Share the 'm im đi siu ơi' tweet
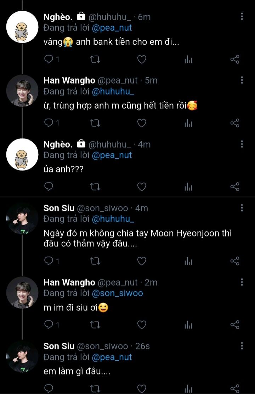This screenshot has width=255, height=394. [235, 325]
